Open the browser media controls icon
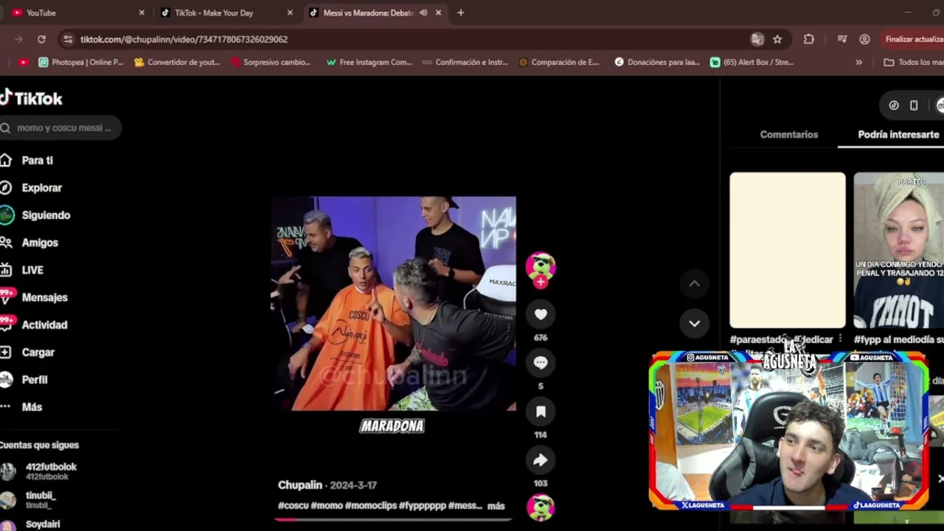 coord(842,39)
